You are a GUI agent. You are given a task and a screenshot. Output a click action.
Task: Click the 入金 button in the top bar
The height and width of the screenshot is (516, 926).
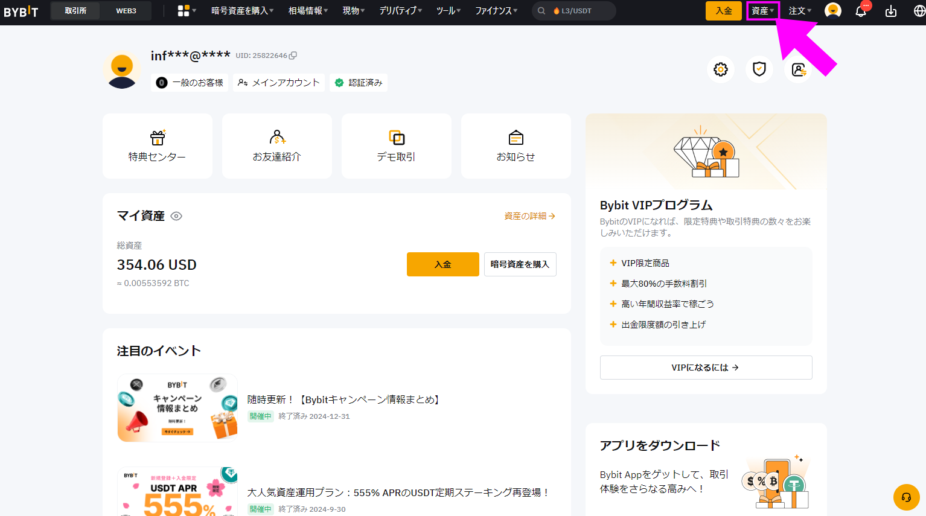tap(724, 11)
